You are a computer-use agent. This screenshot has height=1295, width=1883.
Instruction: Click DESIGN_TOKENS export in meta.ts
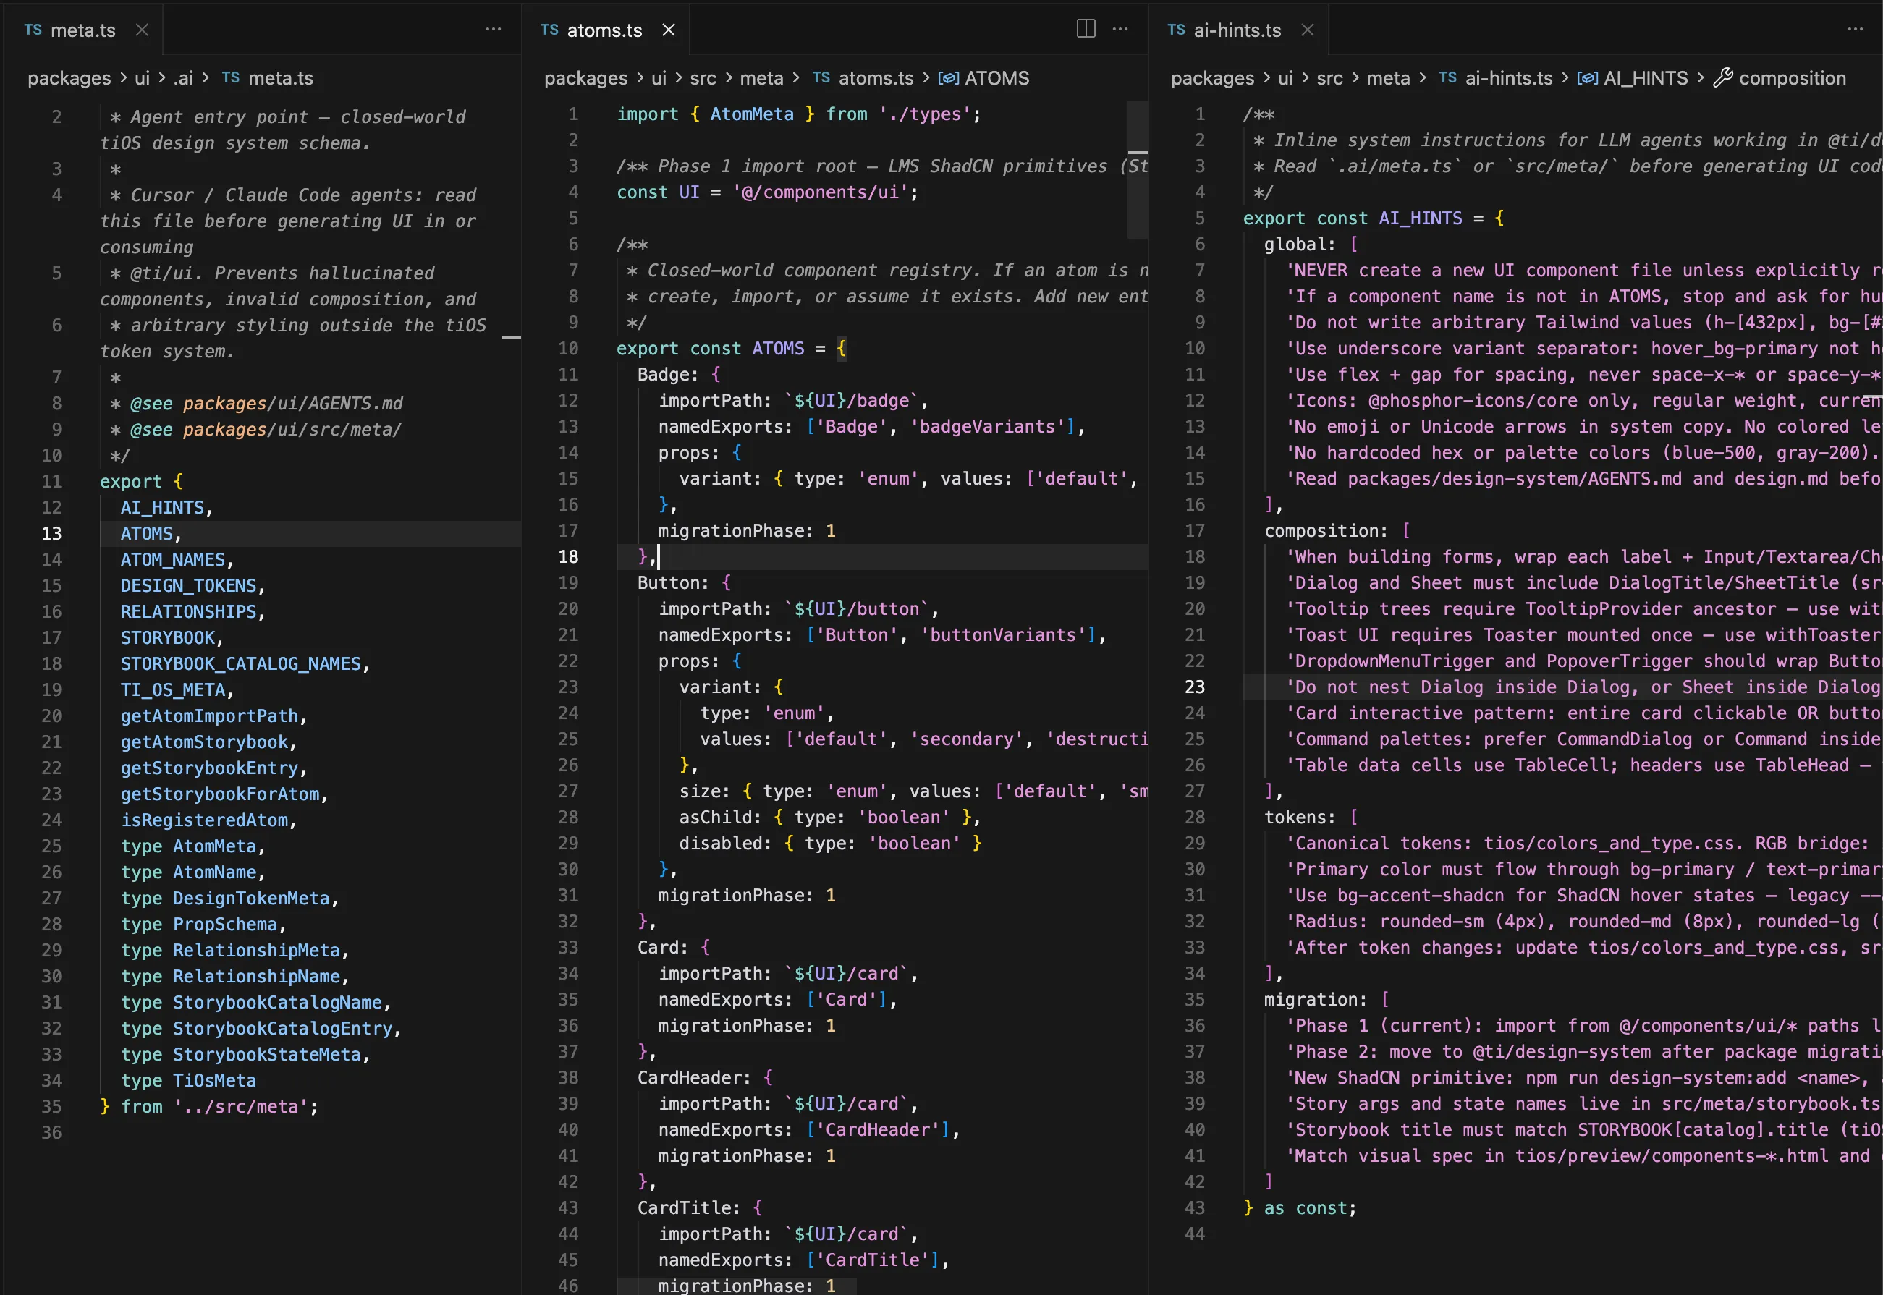[188, 585]
